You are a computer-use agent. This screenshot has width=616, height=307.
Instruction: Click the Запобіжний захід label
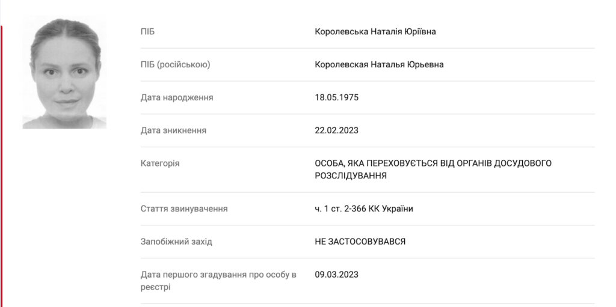tap(176, 242)
